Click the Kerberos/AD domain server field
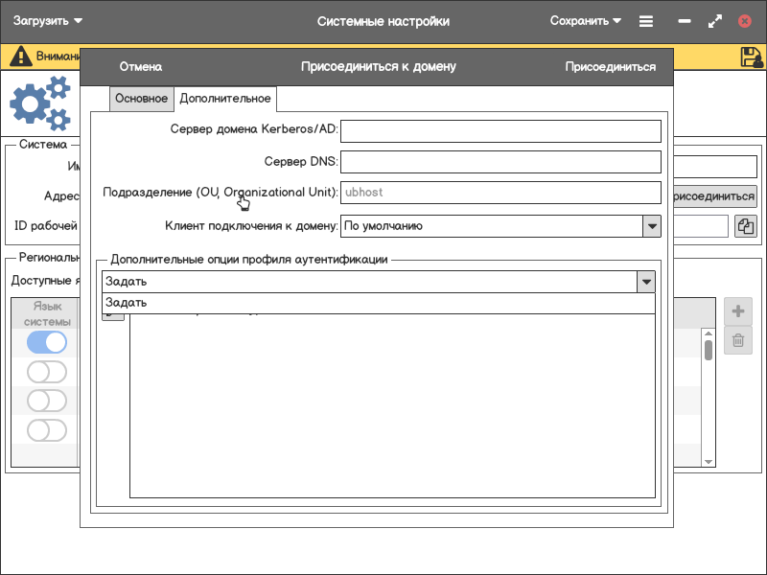Viewport: 767px width, 575px height. click(501, 130)
